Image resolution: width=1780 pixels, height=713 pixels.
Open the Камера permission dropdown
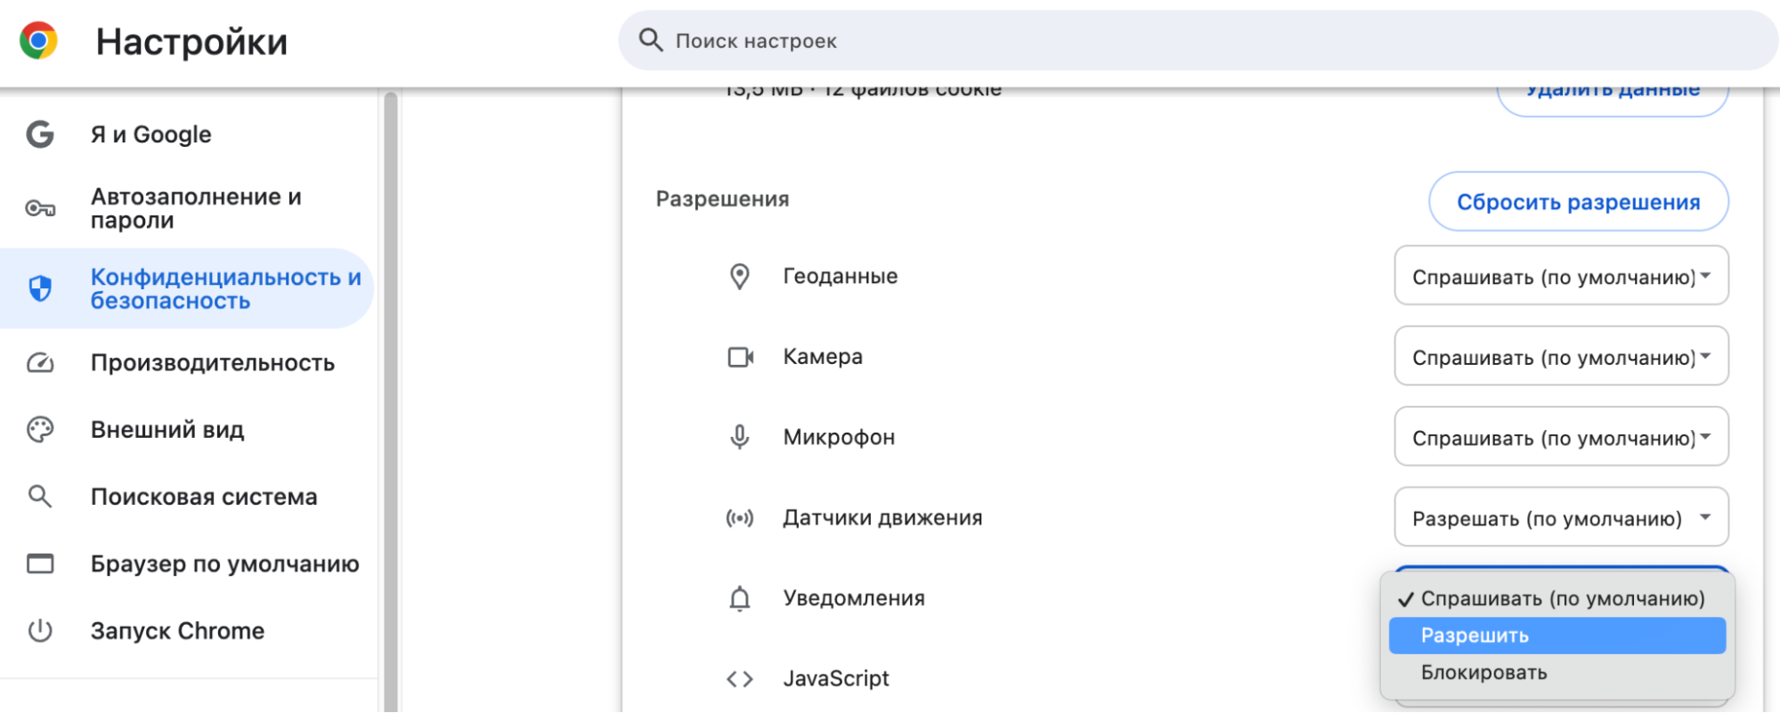coord(1560,357)
